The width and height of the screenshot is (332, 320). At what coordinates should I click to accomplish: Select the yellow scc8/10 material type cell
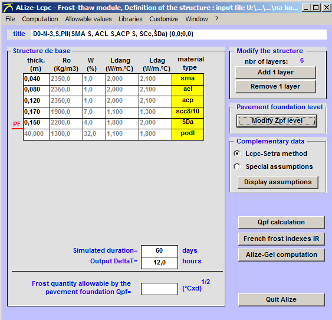pos(188,113)
